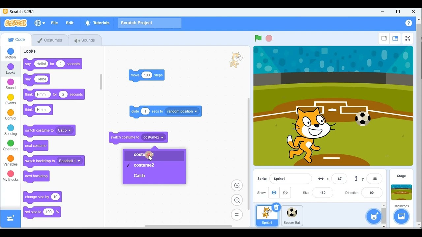Zoom out the code workspace
422x237 pixels.
[237, 200]
